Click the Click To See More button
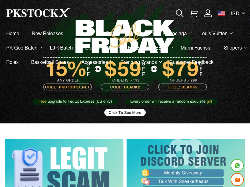Screen dimensions: 250x187 pos(125,113)
